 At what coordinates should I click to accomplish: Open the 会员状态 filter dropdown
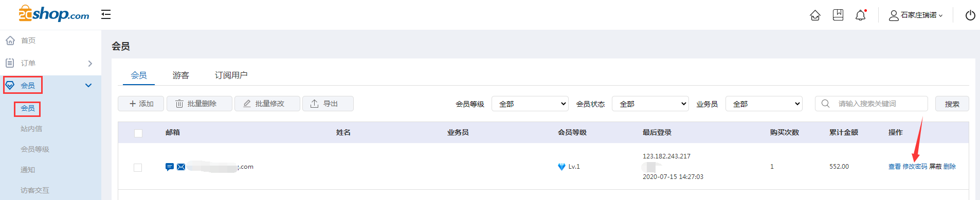coord(650,104)
